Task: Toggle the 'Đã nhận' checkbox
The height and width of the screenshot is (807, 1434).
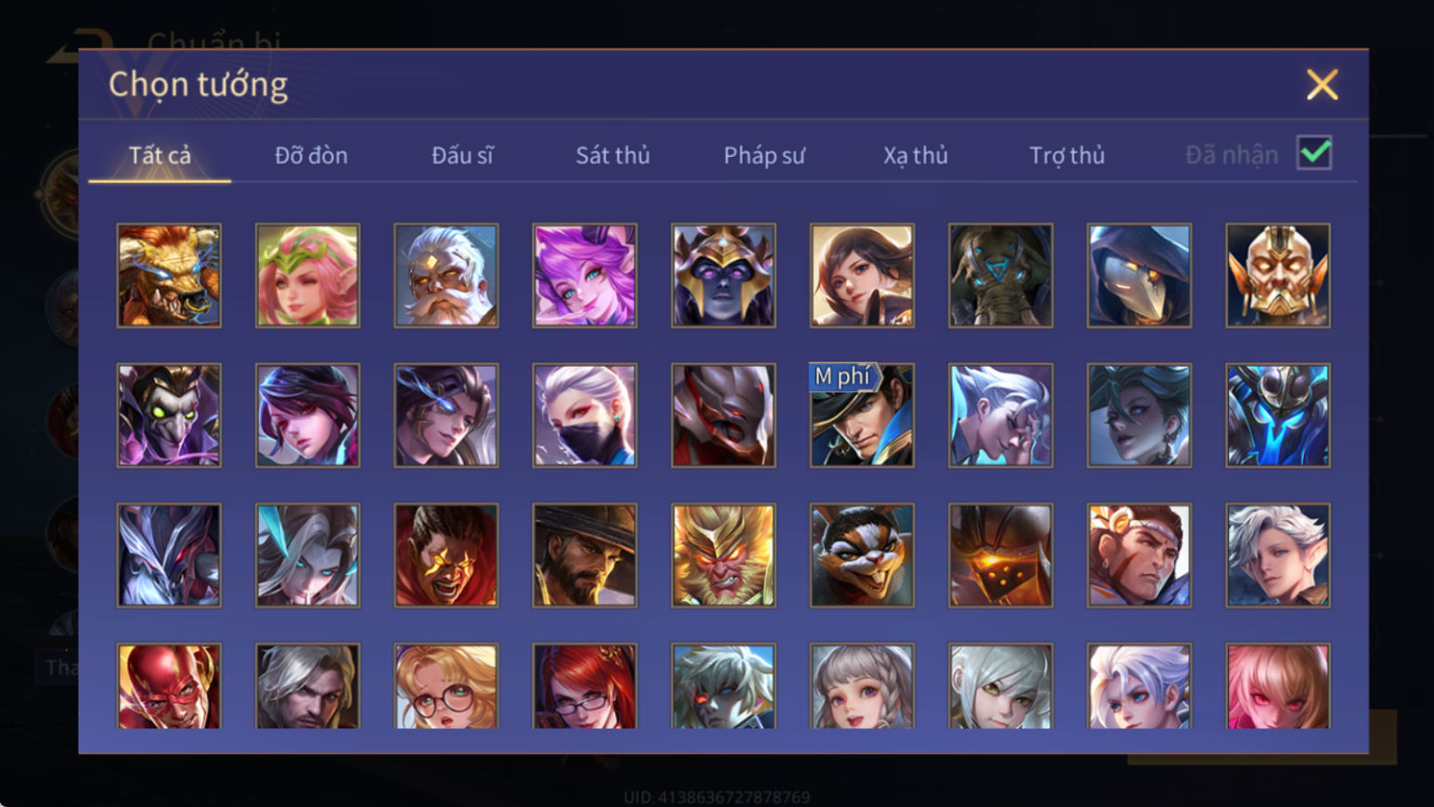Action: click(1314, 153)
